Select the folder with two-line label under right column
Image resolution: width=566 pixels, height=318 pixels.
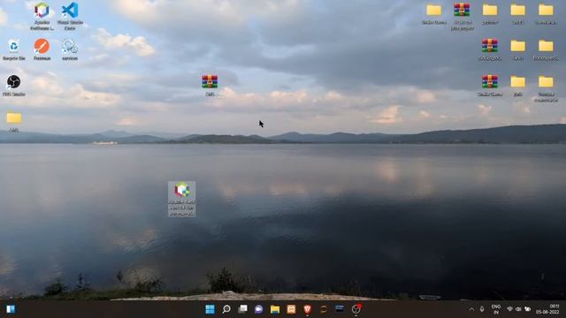[546, 88]
